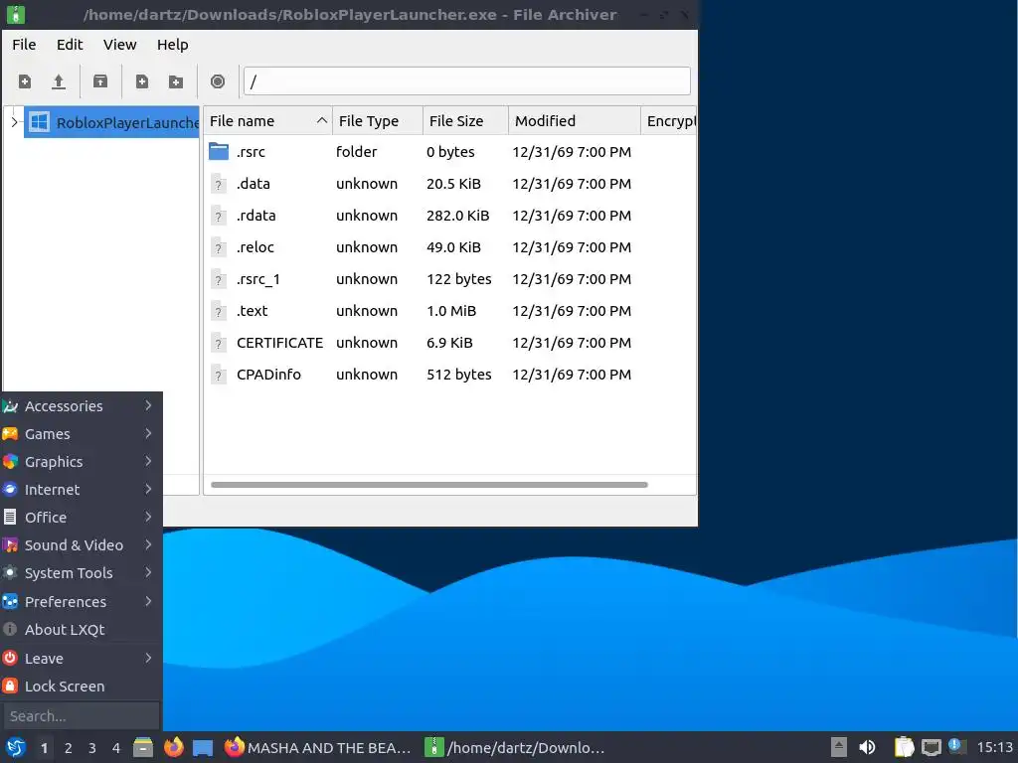The height and width of the screenshot is (763, 1018).
Task: Open the Help menu
Action: pyautogui.click(x=173, y=45)
